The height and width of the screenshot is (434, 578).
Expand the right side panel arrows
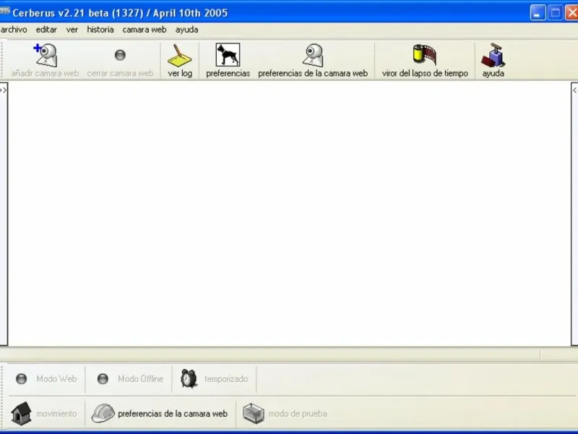coord(574,90)
